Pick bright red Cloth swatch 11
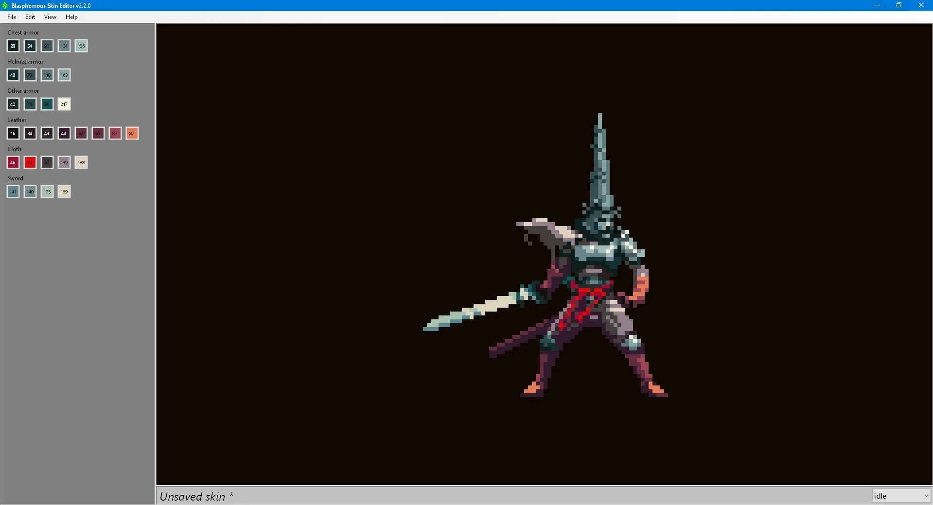 (x=30, y=162)
